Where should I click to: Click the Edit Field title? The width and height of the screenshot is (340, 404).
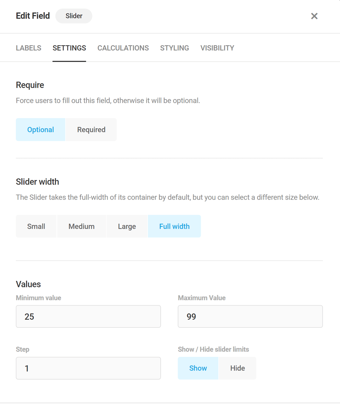(33, 16)
